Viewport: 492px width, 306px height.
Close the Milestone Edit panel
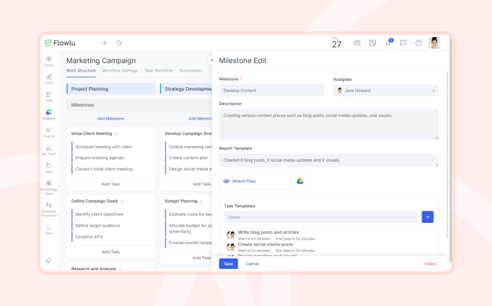click(212, 60)
